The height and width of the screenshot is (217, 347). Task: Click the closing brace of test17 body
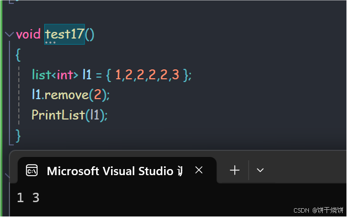(18, 135)
